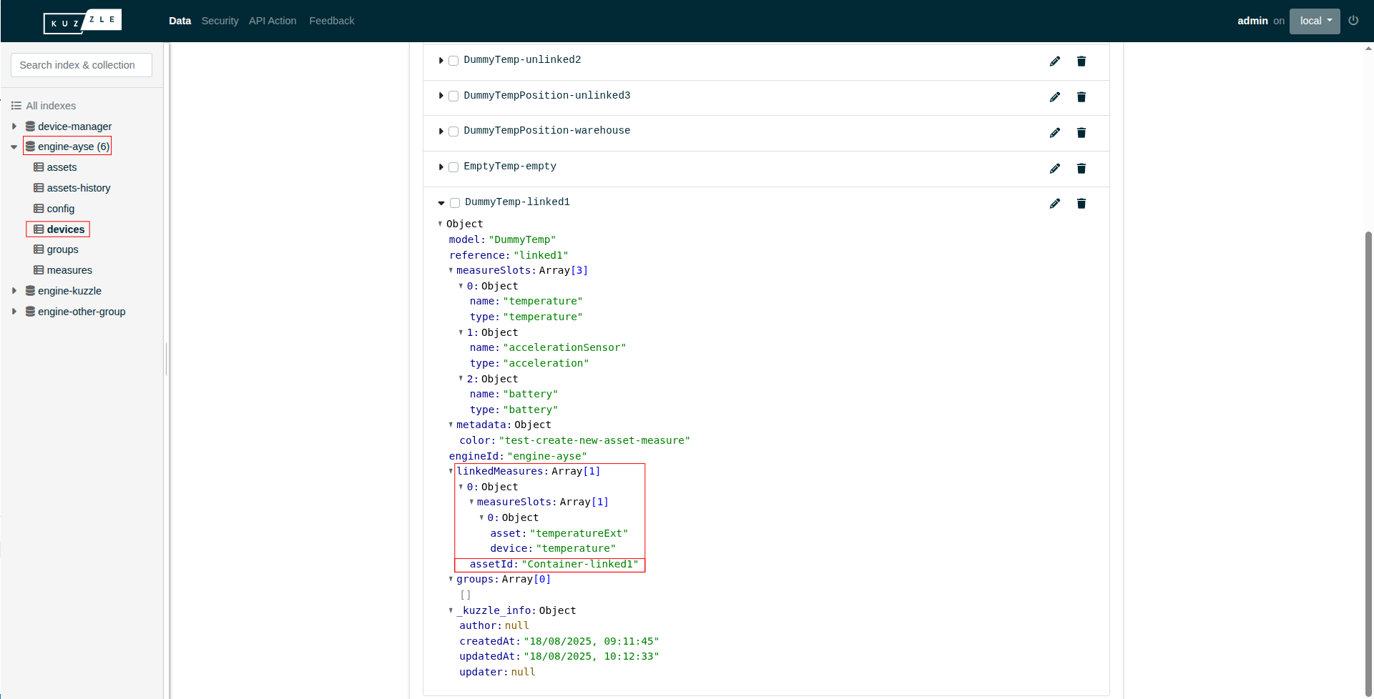Click trash icon for EmptyTemp-empty
The height and width of the screenshot is (699, 1374).
coord(1081,169)
